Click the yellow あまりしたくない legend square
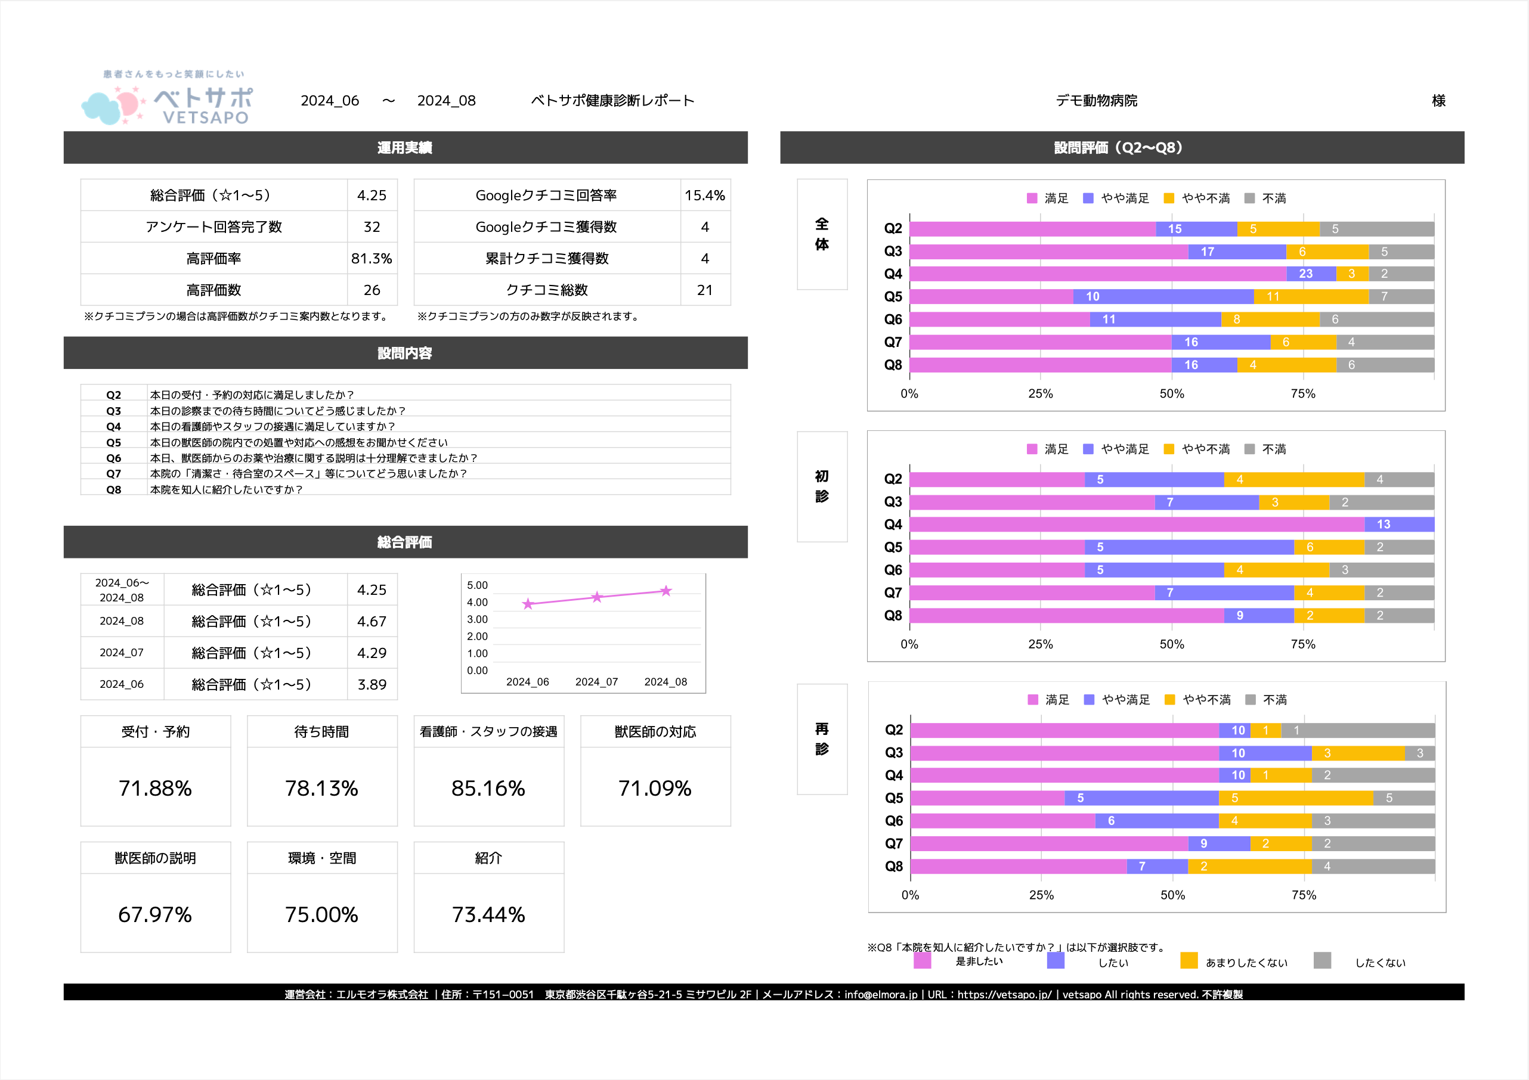Viewport: 1529px width, 1080px height. (x=1188, y=960)
